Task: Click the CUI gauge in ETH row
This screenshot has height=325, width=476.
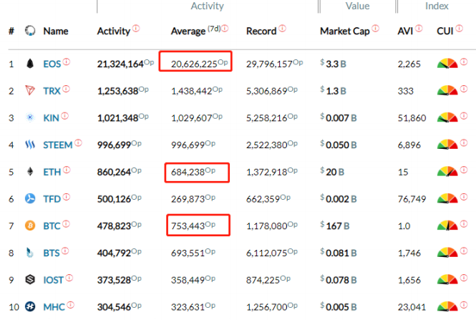Action: [x=447, y=172]
